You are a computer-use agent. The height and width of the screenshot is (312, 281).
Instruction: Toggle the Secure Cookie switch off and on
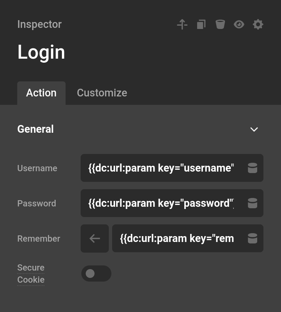pos(96,274)
